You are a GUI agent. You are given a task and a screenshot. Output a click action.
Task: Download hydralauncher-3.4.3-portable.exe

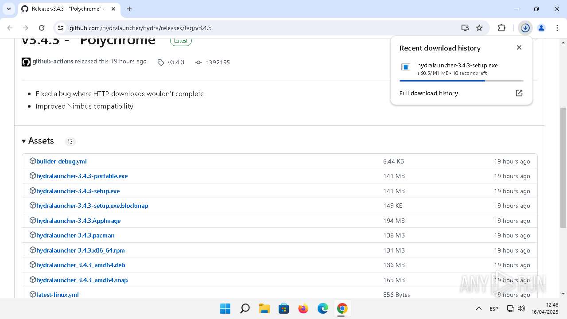click(82, 176)
